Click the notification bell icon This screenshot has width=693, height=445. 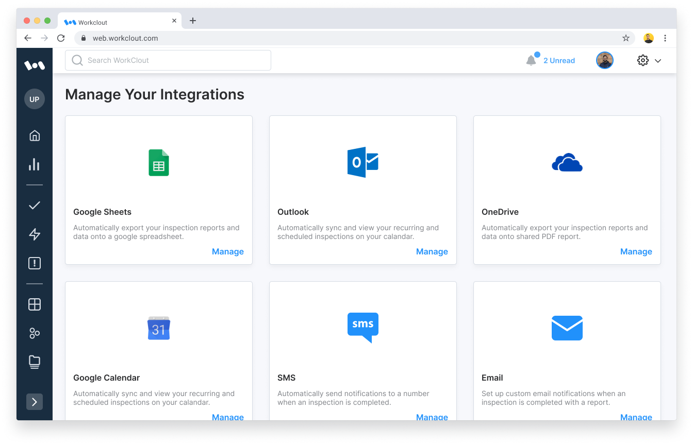click(x=531, y=60)
